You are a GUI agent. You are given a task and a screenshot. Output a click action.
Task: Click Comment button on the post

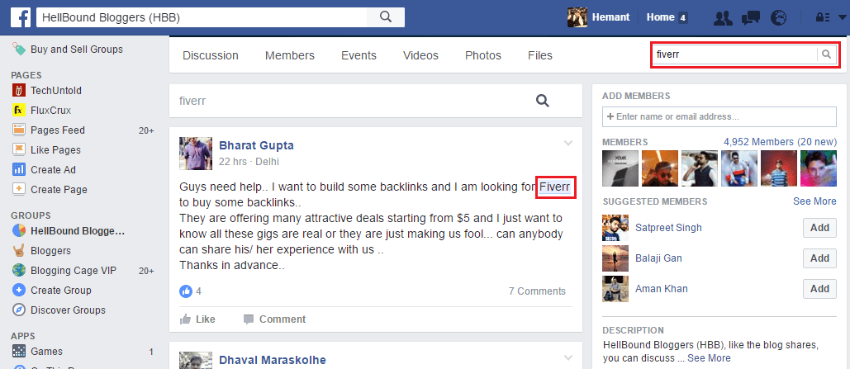point(274,319)
